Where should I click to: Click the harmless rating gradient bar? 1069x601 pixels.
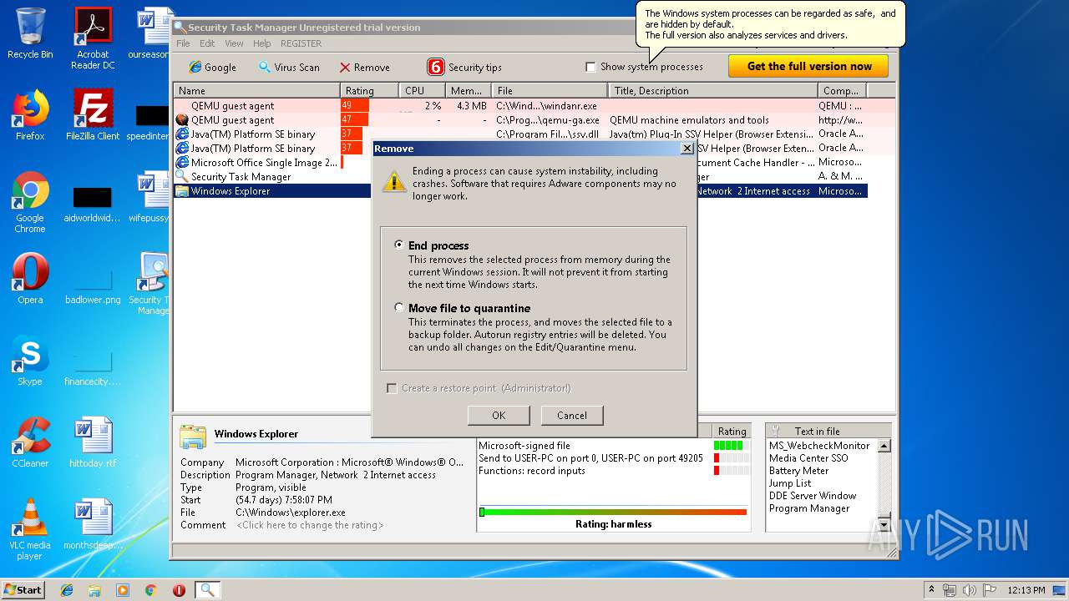pyautogui.click(x=613, y=512)
